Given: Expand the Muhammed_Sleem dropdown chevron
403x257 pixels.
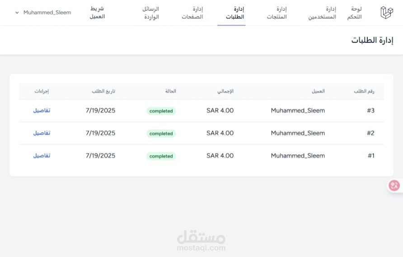Looking at the screenshot, I should (17, 13).
